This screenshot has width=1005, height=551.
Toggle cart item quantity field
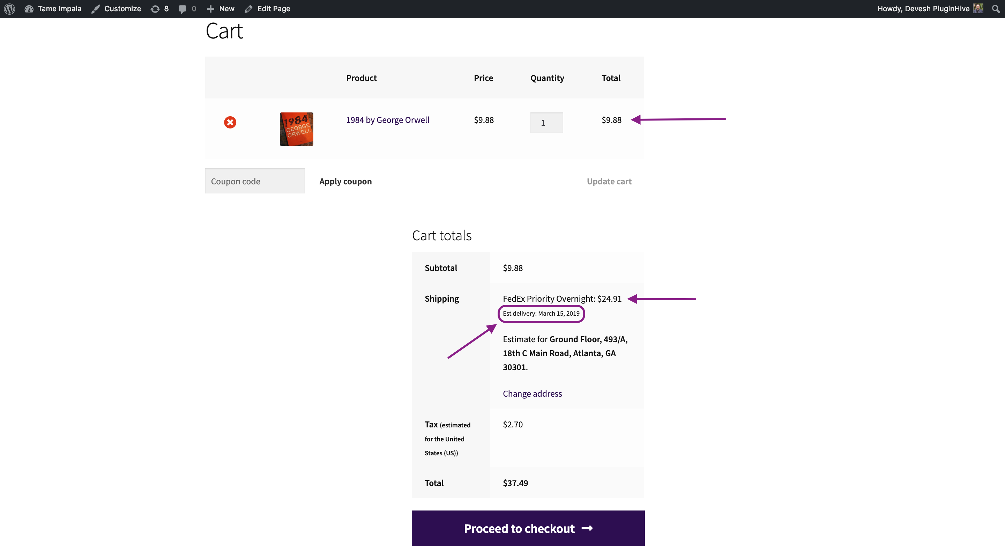point(547,122)
